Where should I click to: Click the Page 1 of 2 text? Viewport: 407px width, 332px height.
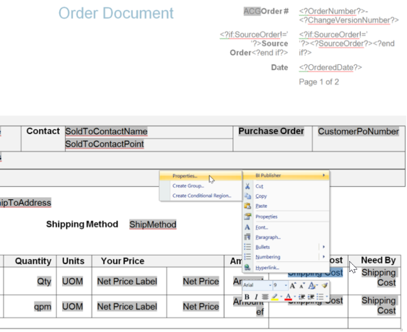[x=319, y=82]
